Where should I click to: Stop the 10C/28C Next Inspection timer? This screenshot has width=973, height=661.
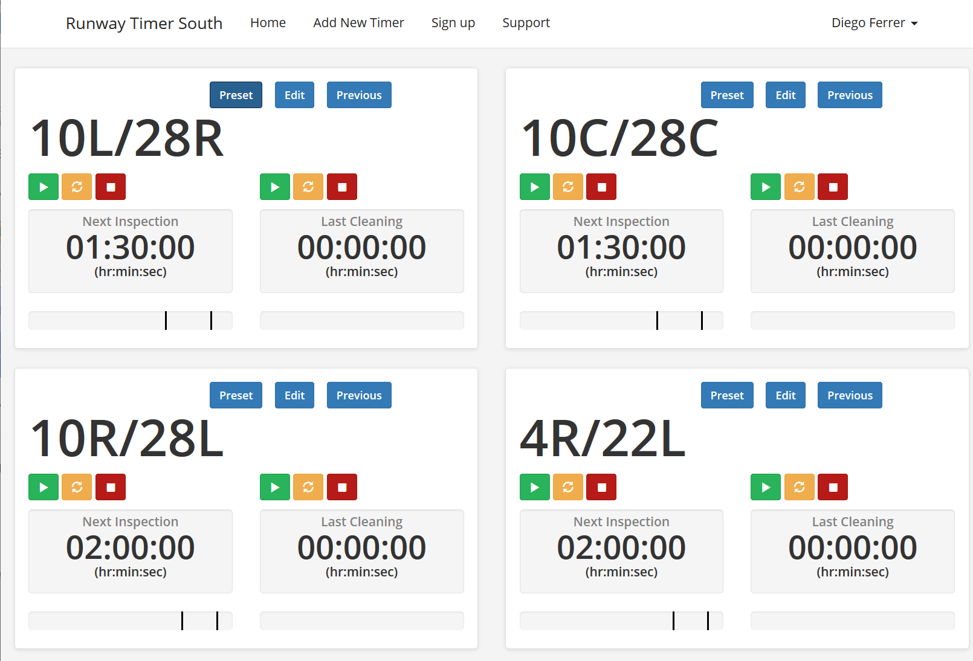(x=601, y=187)
